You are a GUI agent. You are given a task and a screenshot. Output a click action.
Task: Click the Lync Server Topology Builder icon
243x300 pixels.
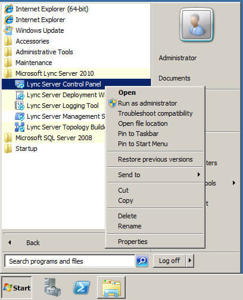tap(20, 127)
